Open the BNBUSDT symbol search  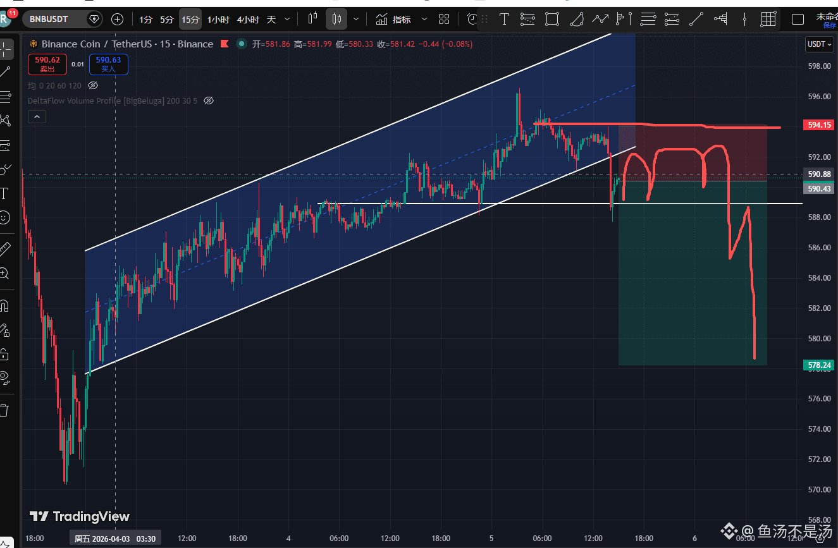(49, 19)
